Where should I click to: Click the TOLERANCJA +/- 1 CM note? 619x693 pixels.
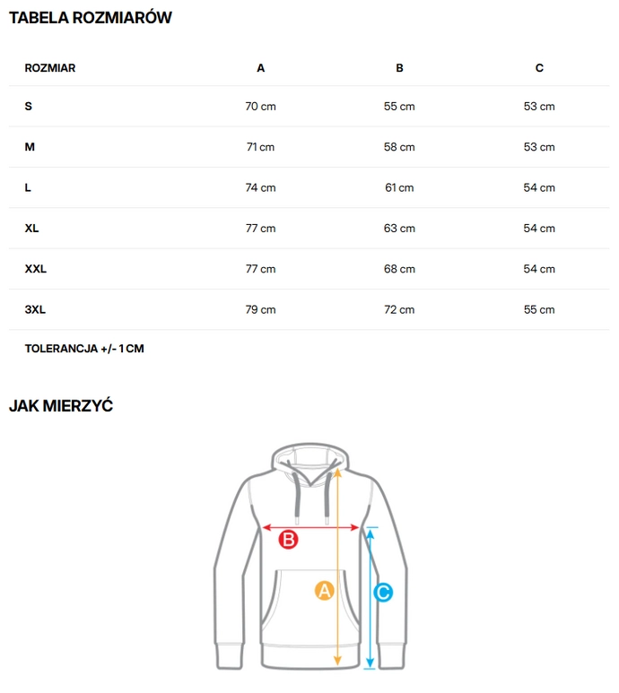coord(84,349)
